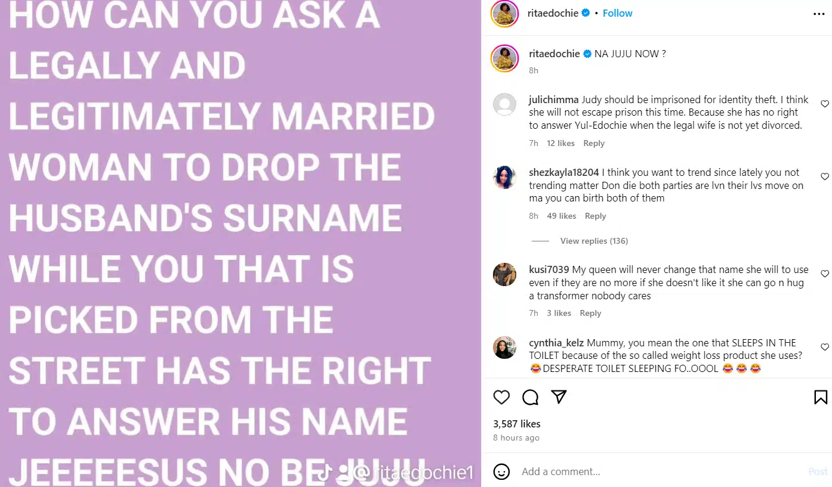The image size is (832, 487).
Task: Like shezkayla18204's comment
Action: (825, 176)
